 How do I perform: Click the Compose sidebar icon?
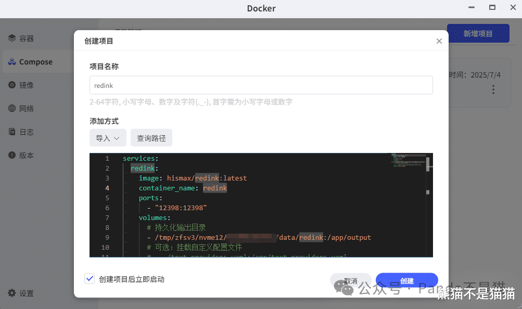pos(12,62)
